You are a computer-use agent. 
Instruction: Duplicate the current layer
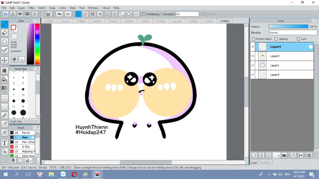pyautogui.click(x=293, y=155)
